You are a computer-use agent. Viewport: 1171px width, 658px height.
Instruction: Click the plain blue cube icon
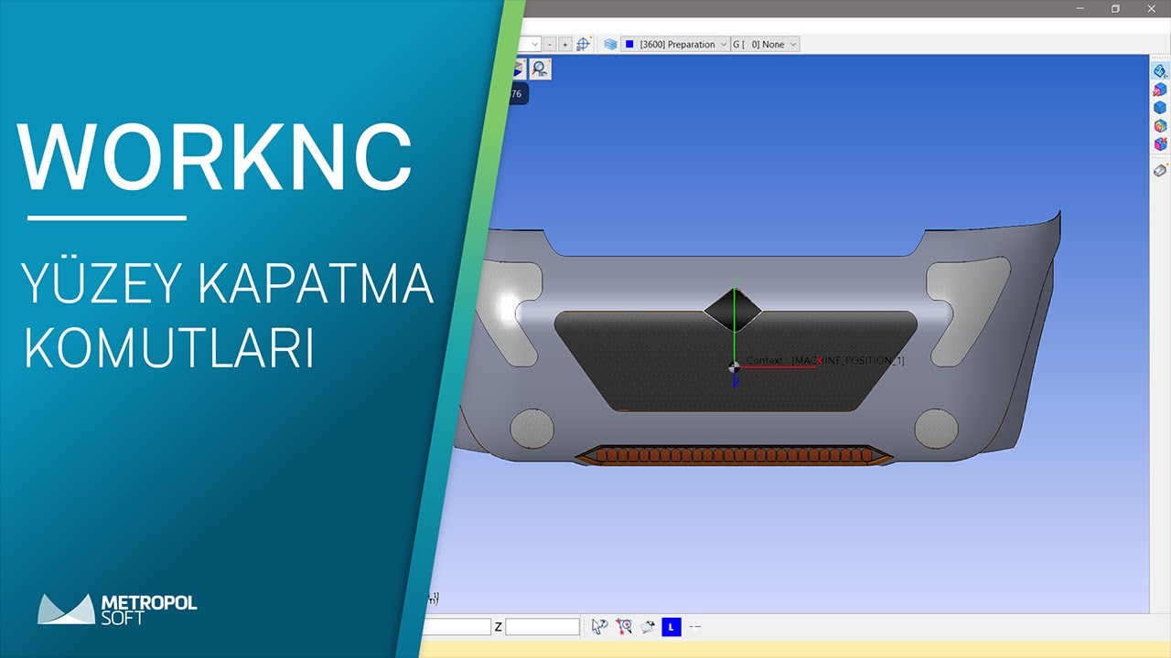1160,107
